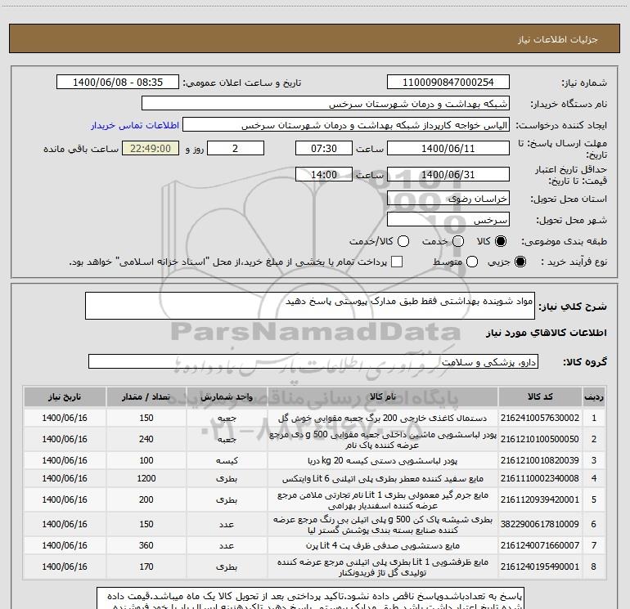The height and width of the screenshot is (609, 630).
Task: Toggle the اسناد خزانه اسلامی payment checkbox
Action: [x=397, y=262]
